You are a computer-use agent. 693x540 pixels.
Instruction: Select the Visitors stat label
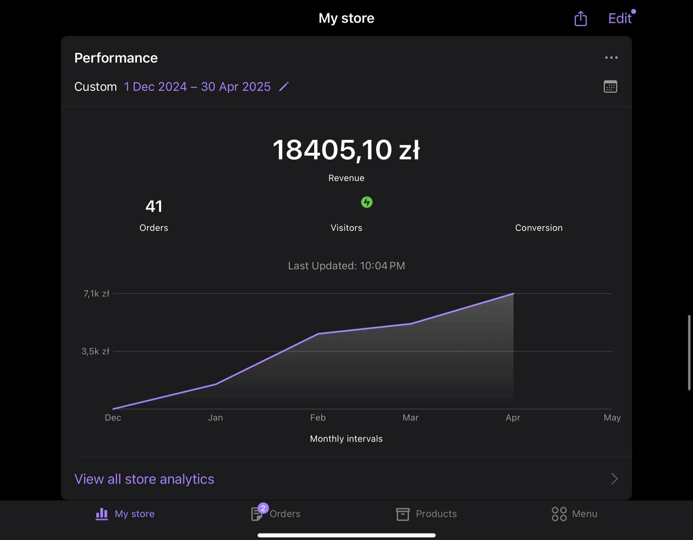tap(346, 228)
